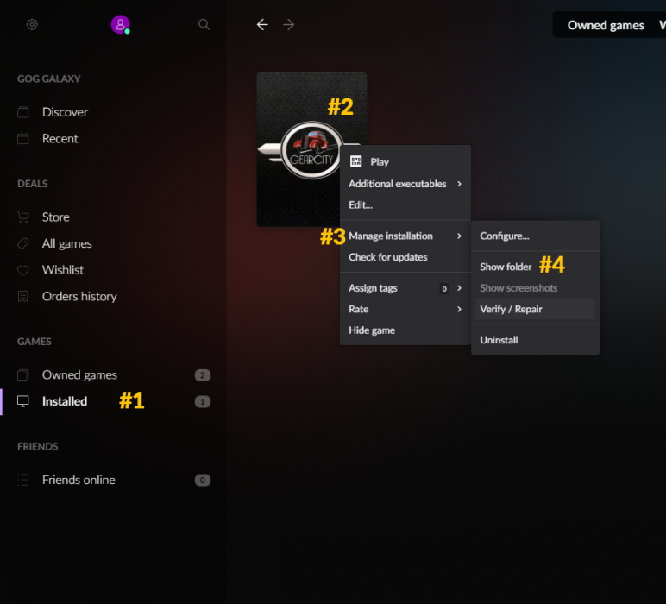The width and height of the screenshot is (666, 604).
Task: Click the search magnifier icon
Action: coord(204,25)
